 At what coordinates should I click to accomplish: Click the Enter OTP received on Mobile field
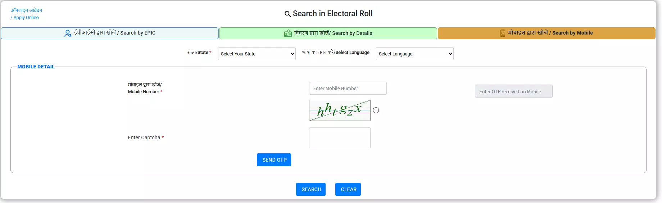[x=513, y=91]
